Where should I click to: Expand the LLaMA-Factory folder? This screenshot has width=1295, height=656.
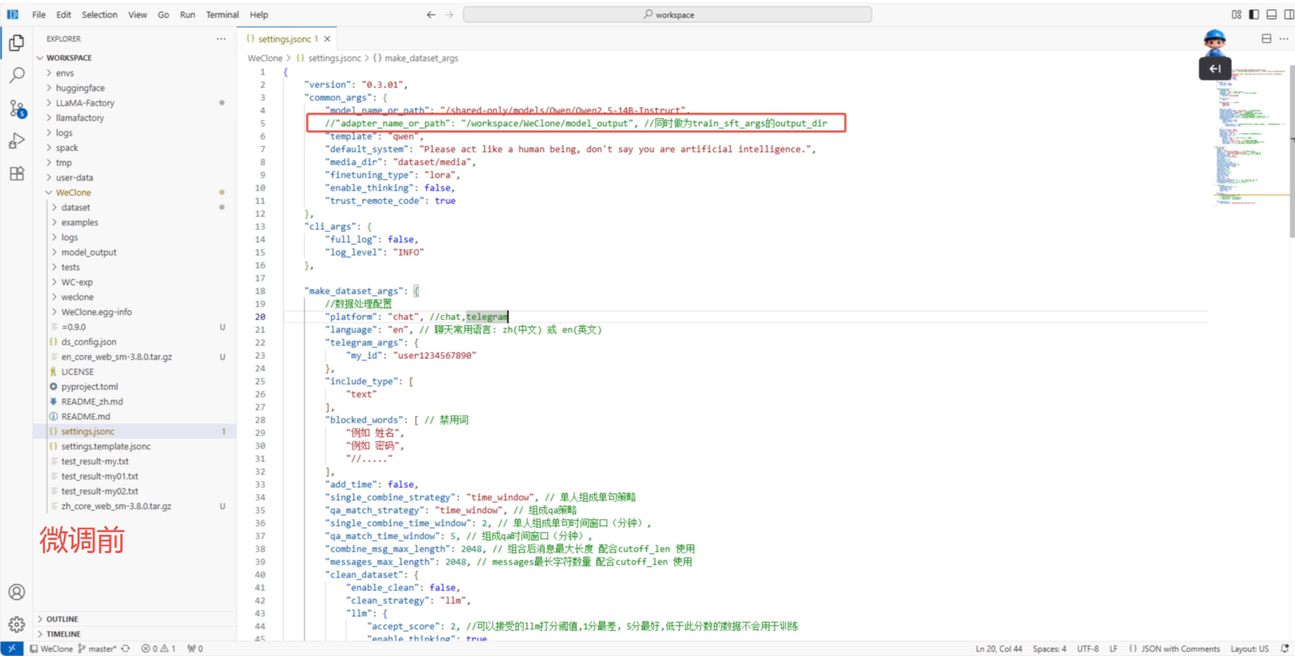click(x=85, y=103)
